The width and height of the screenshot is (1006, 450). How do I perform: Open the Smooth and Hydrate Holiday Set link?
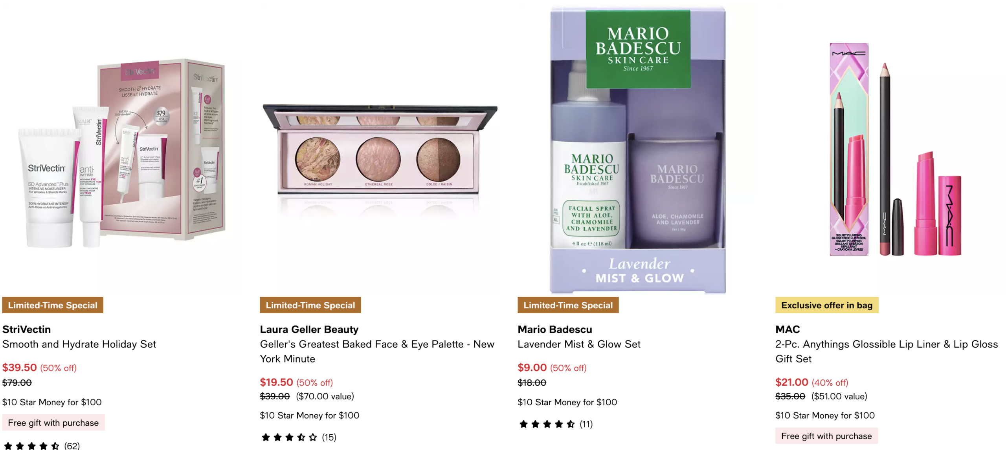[79, 344]
